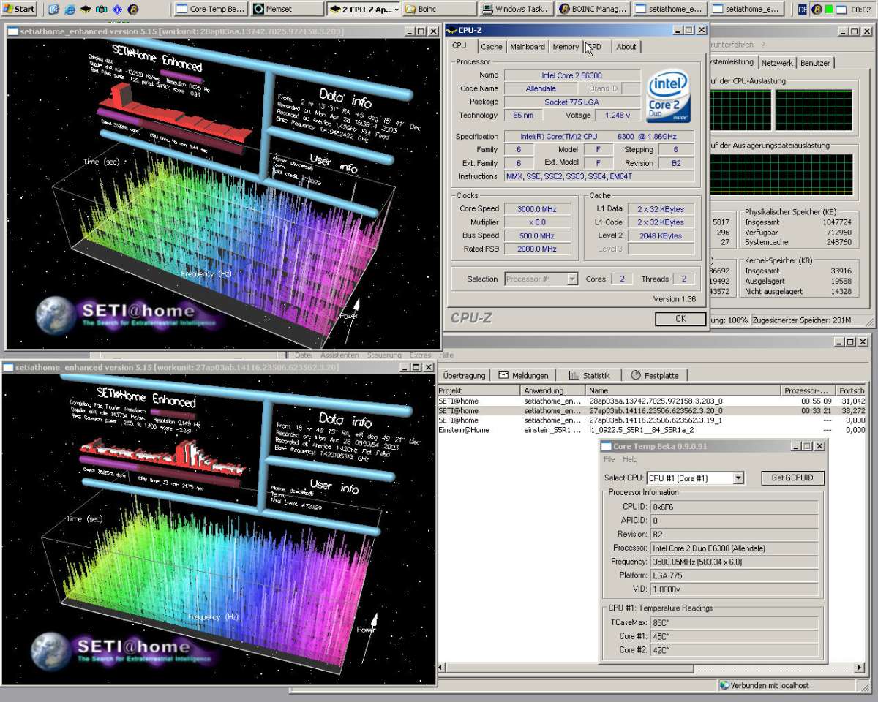Switch to Windows Task Manager in taskbar
878x702 pixels.
(x=516, y=10)
